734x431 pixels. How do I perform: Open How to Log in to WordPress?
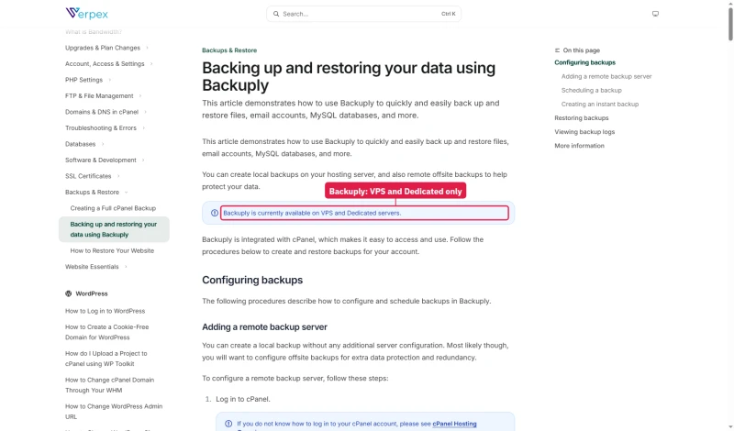pyautogui.click(x=105, y=311)
